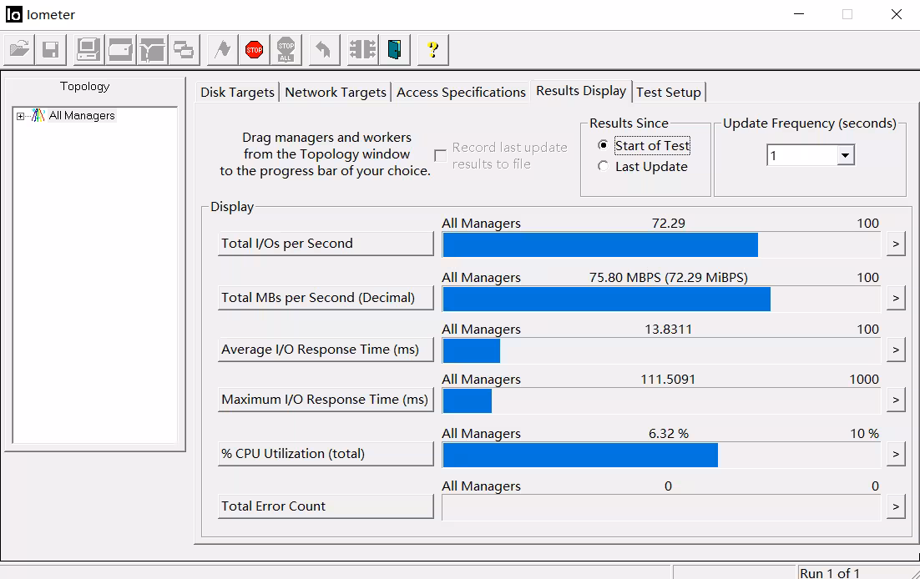Duplicate the selected worker
Image resolution: width=920 pixels, height=579 pixels.
184,49
